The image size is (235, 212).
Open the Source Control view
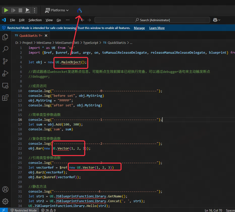click(5, 61)
